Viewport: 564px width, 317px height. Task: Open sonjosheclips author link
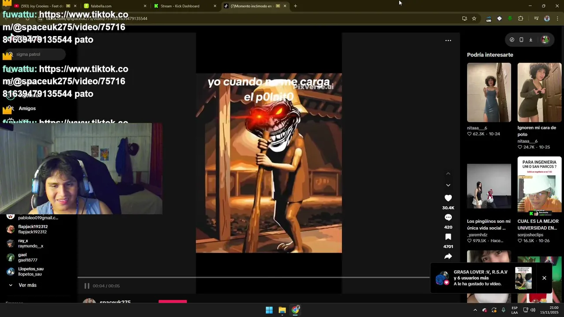point(531,235)
